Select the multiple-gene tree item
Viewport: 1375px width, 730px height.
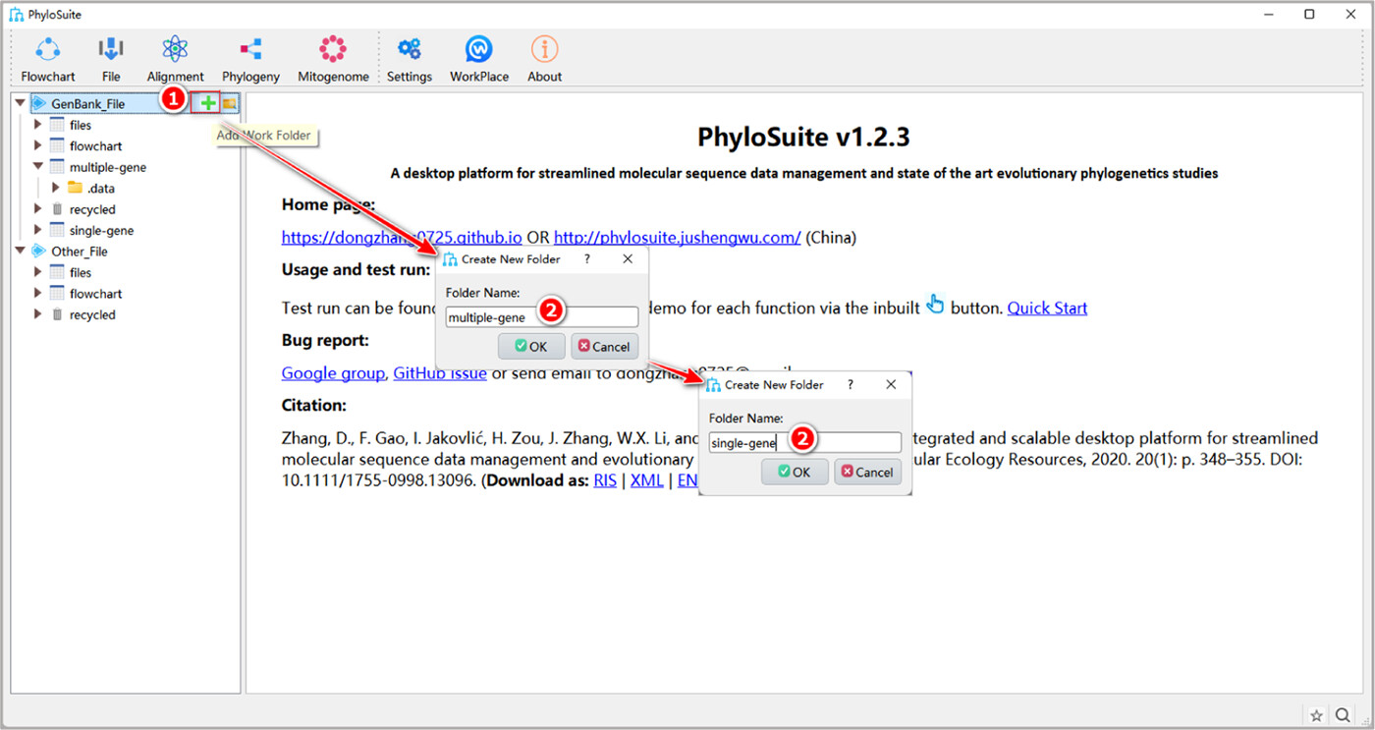(x=107, y=167)
